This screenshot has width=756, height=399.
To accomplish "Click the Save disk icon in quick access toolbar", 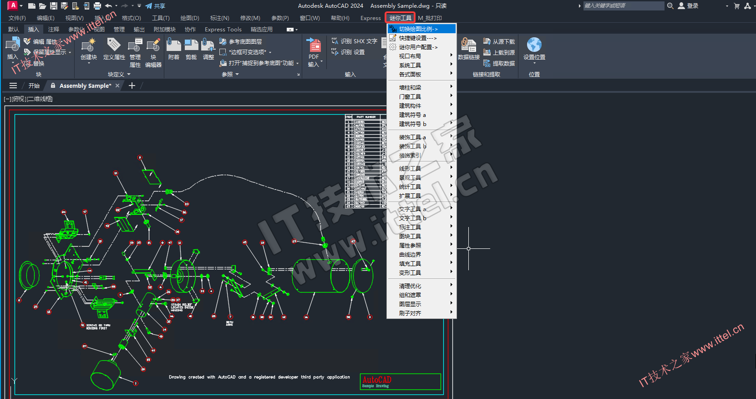I will tap(53, 6).
